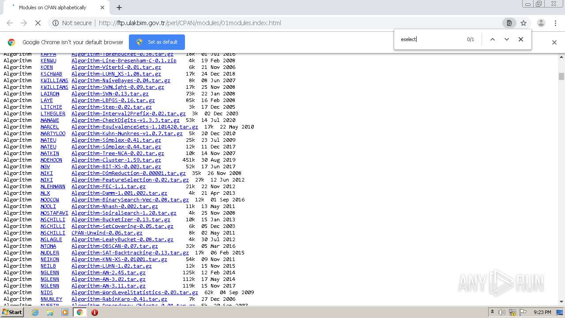
Task: Open Algorithm-SVMLight-0.09.tar.gz link
Action: click(x=118, y=87)
